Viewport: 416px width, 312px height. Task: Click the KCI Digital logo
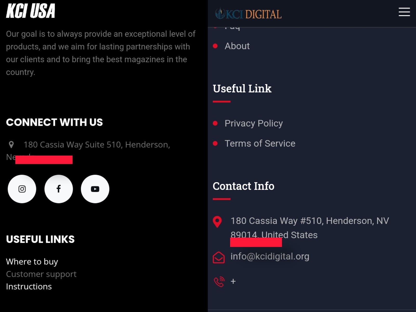(248, 14)
